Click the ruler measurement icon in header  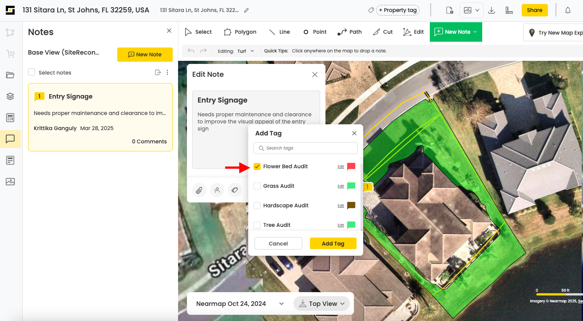coord(509,10)
